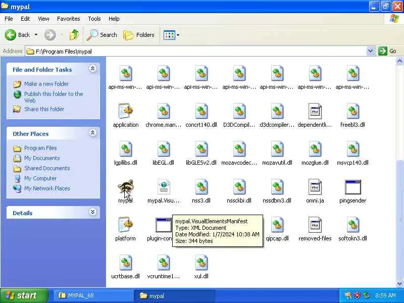This screenshot has width=404, height=303.
Task: Open the Windows Start menu
Action: pos(24,295)
